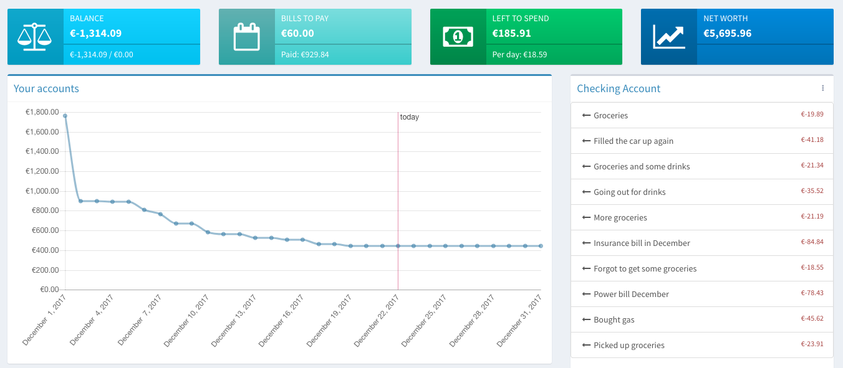Open the Groceries transaction

610,116
